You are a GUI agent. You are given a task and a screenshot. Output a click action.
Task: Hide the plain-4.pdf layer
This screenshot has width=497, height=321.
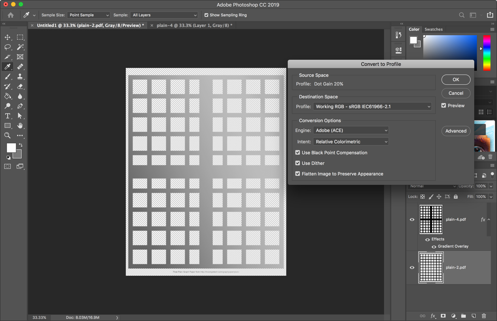pos(412,219)
